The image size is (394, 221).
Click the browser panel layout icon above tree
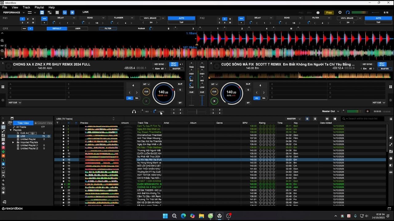(12, 118)
